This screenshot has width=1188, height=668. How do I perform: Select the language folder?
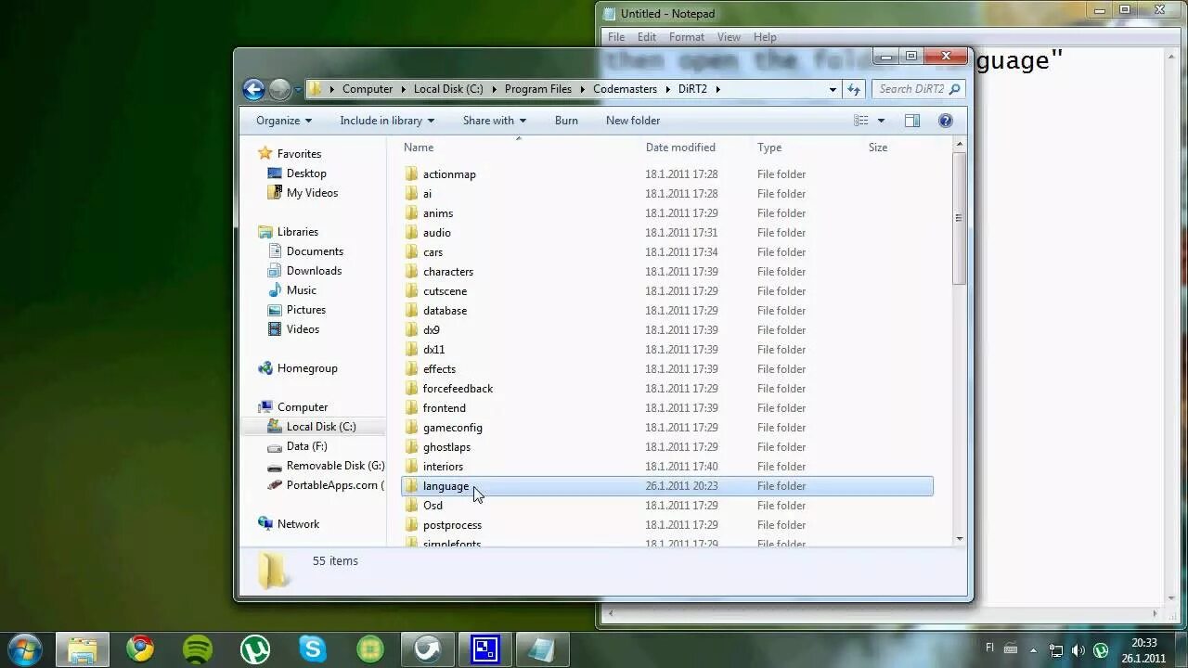[x=666, y=486]
